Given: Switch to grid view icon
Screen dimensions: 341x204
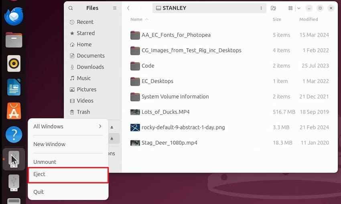Looking at the screenshot, I should 290,8.
